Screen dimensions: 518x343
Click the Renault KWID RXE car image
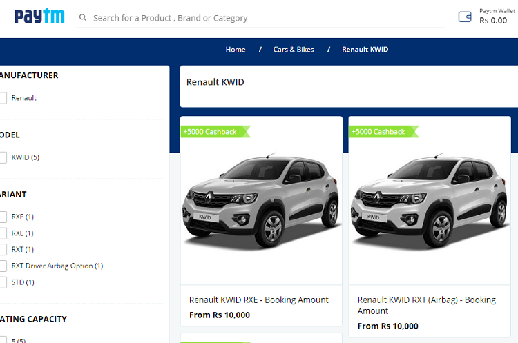[260, 200]
